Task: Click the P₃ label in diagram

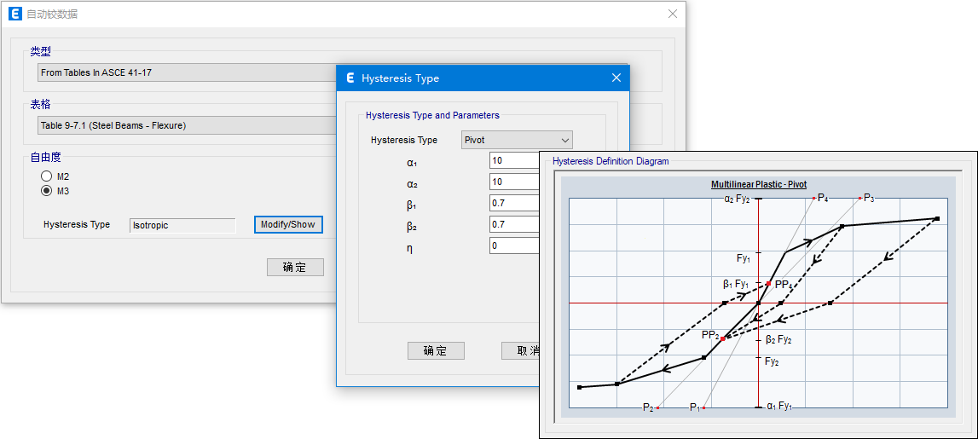Action: point(869,199)
